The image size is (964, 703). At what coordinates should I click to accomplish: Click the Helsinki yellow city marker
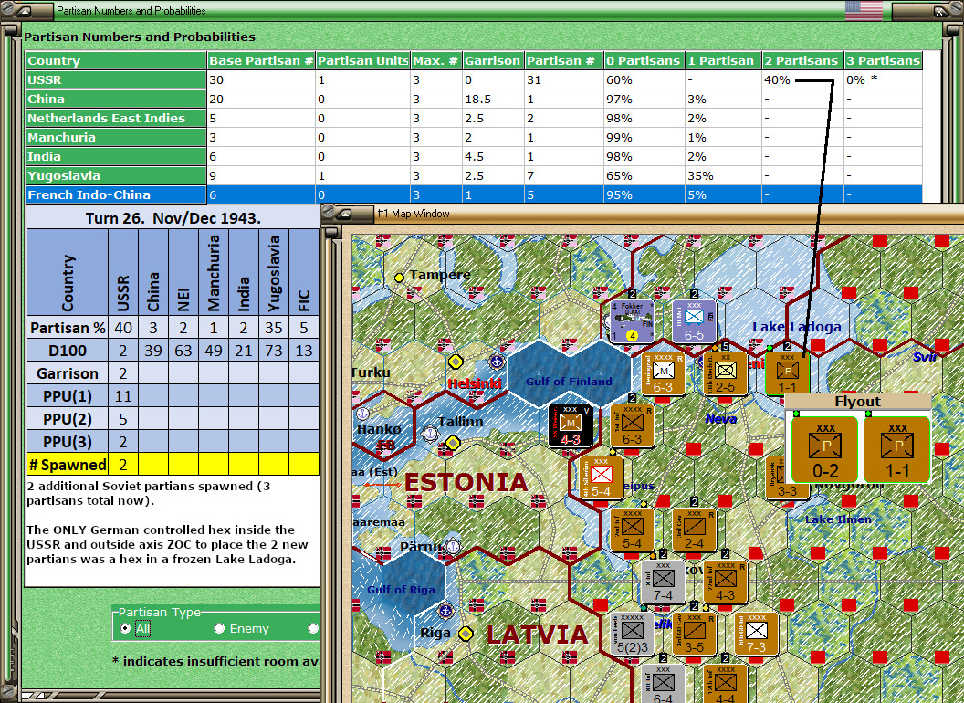[x=456, y=362]
